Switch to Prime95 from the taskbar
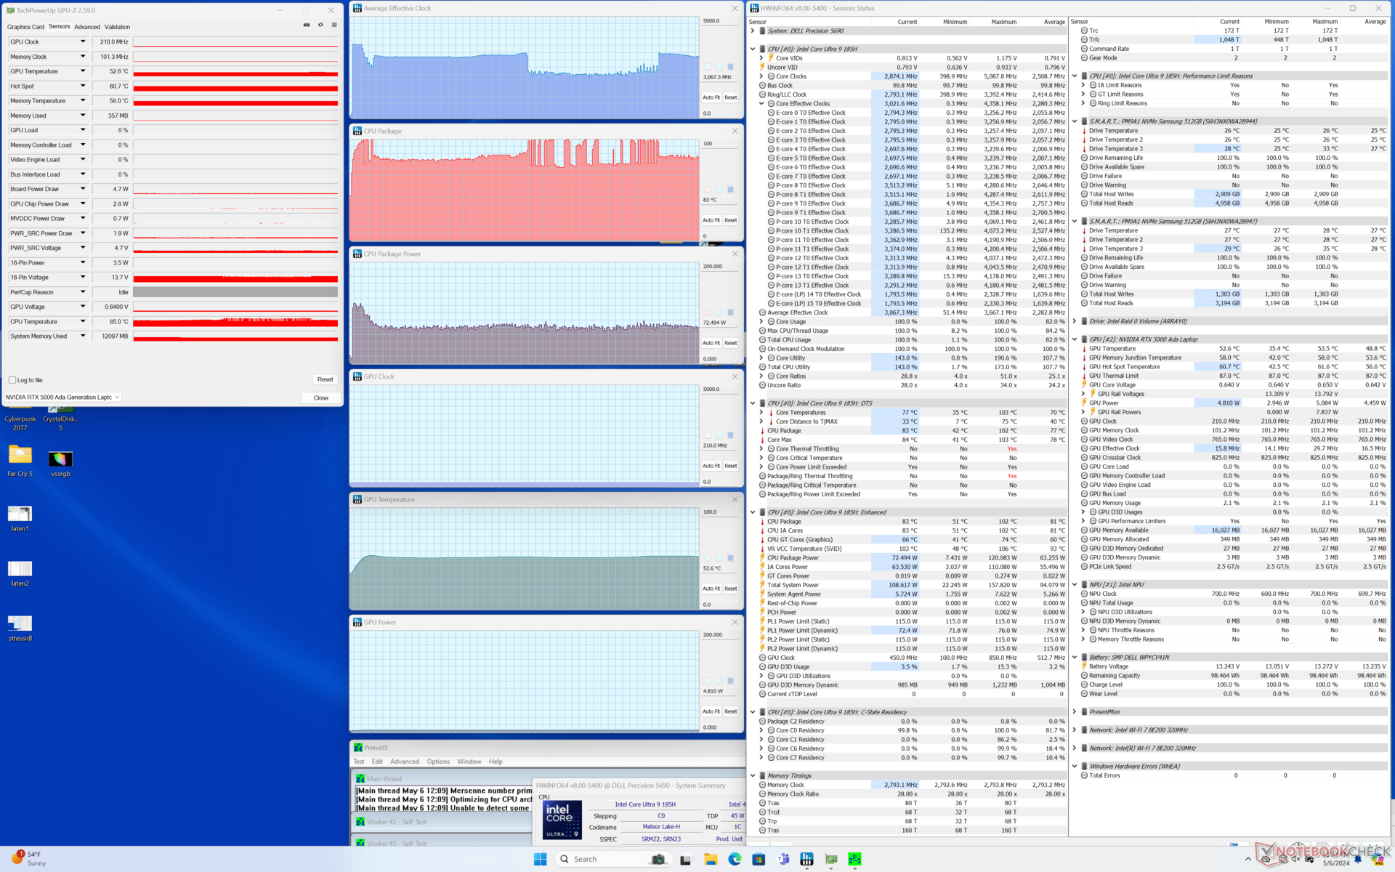 click(855, 859)
